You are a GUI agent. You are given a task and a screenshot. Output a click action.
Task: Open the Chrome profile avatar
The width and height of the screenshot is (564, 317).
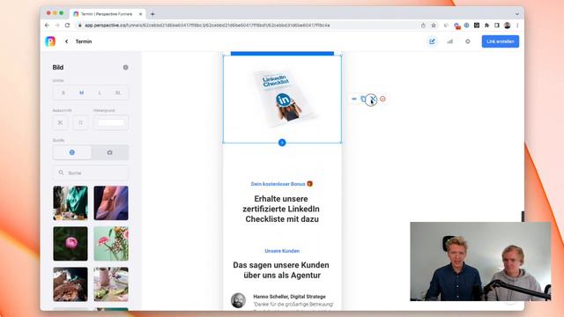tap(508, 26)
